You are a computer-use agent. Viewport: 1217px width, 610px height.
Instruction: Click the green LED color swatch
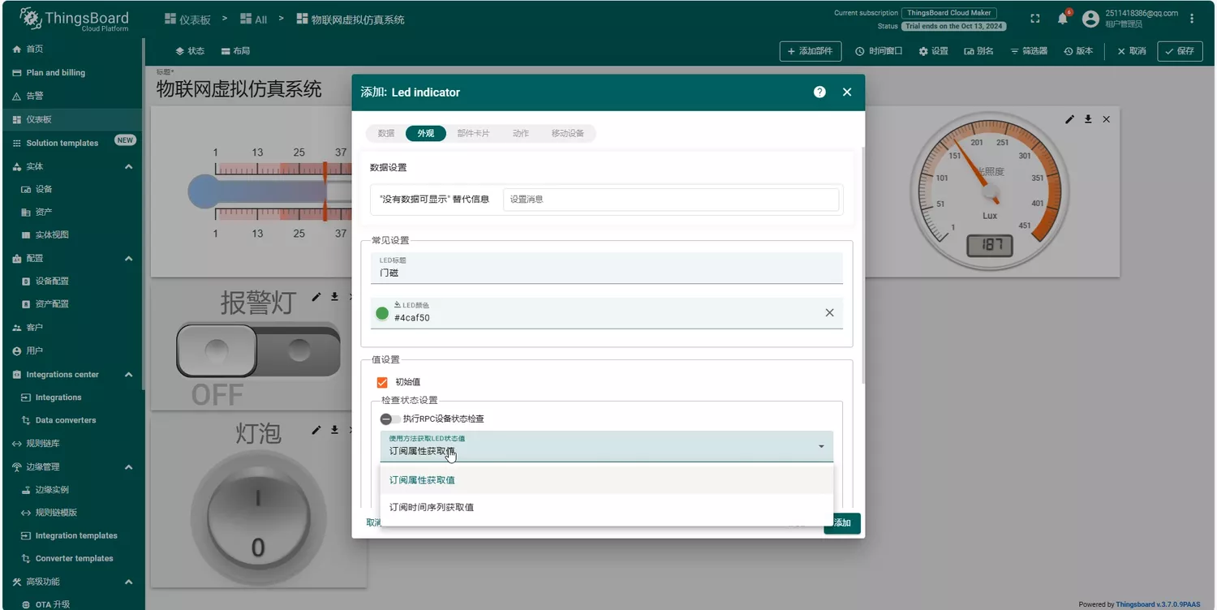[x=382, y=313]
